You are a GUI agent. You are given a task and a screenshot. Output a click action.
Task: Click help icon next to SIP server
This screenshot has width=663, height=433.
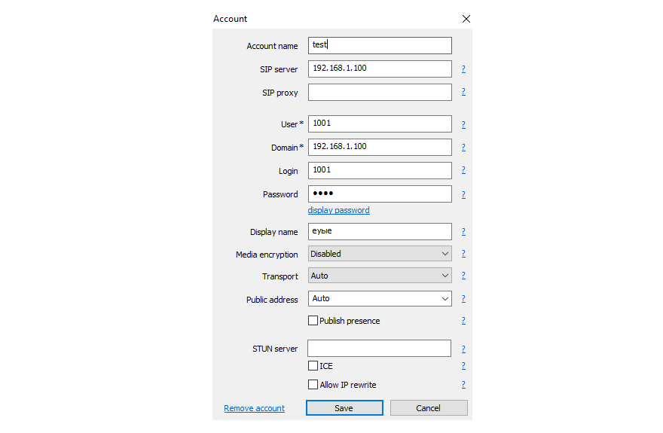coord(463,69)
